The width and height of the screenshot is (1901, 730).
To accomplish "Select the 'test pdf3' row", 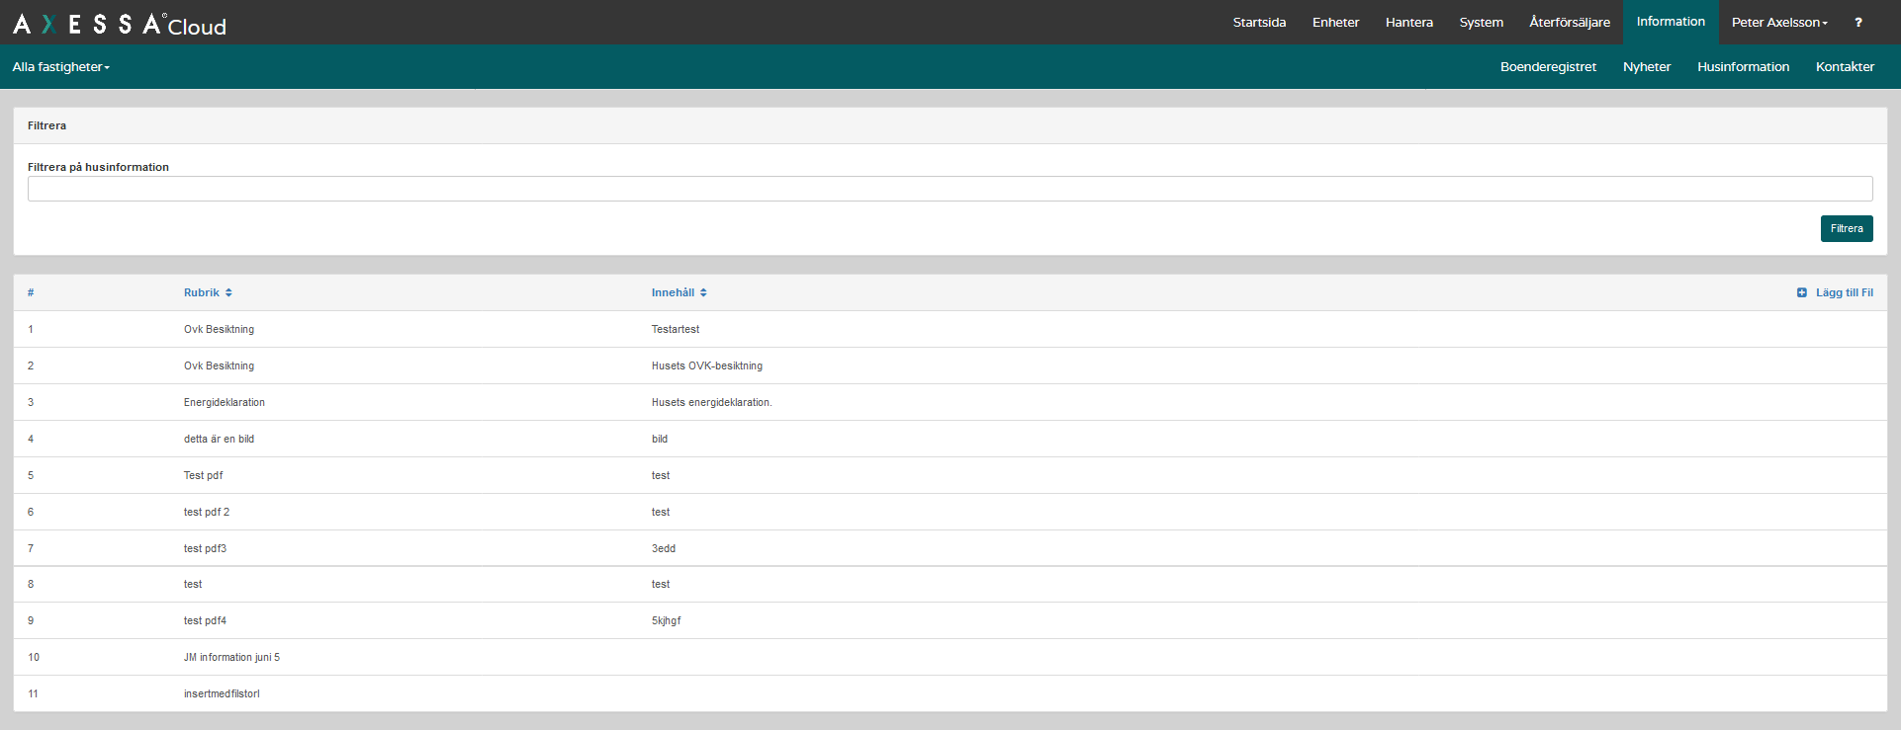I will click(x=950, y=548).
